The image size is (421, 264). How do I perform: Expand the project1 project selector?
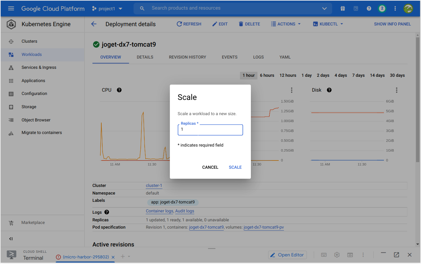coord(107,9)
